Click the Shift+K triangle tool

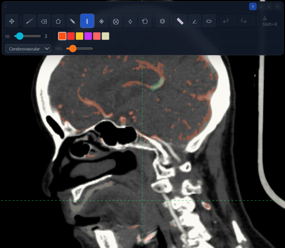pyautogui.click(x=270, y=21)
